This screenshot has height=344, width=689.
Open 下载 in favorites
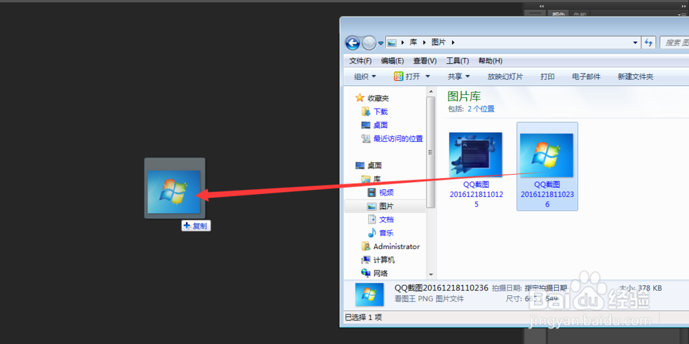tap(380, 111)
